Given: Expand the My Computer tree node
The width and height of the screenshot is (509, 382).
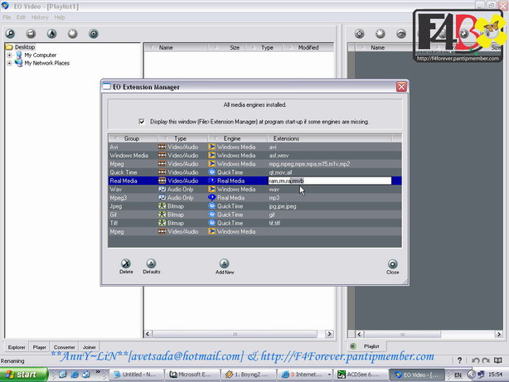Looking at the screenshot, I should pos(9,56).
